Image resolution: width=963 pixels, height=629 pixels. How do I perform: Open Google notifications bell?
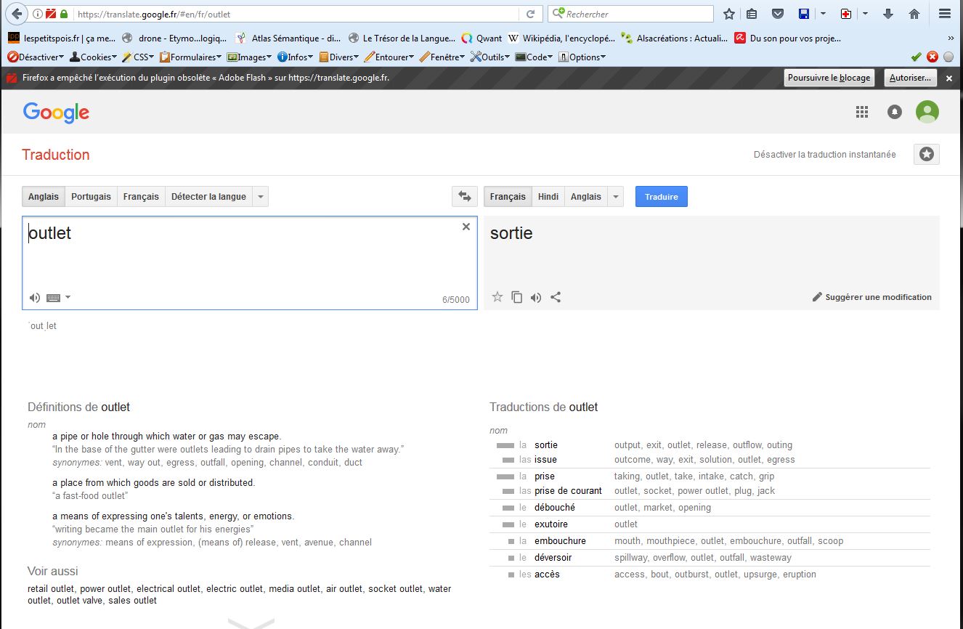pos(895,112)
